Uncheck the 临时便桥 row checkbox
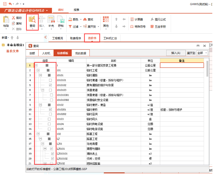 [x=50, y=110]
